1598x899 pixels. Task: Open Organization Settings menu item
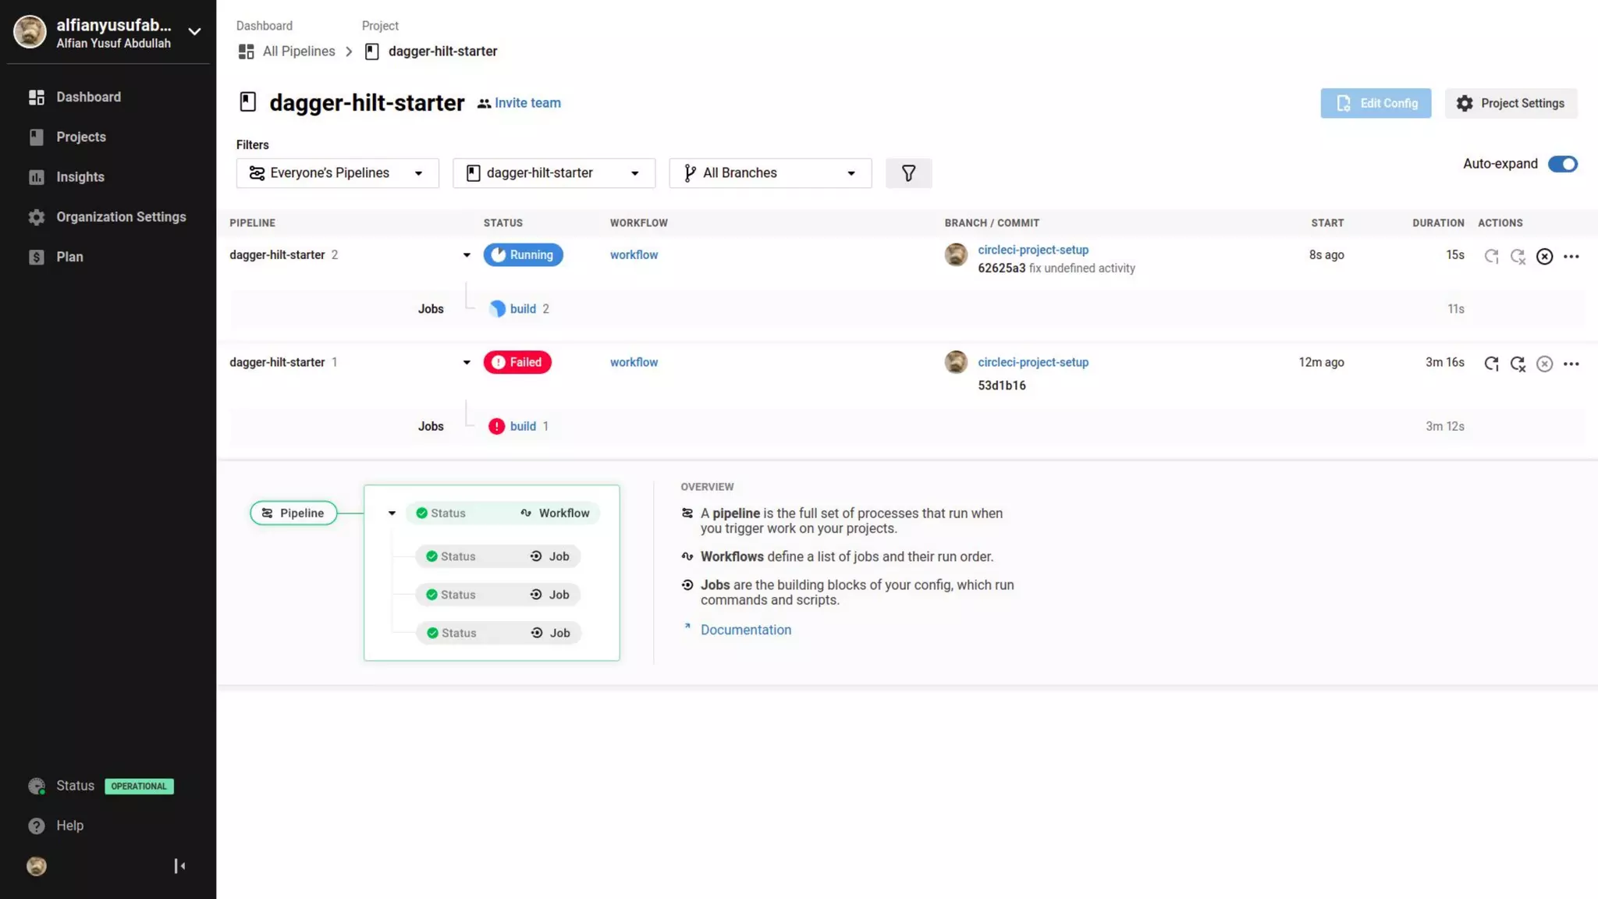pos(121,217)
